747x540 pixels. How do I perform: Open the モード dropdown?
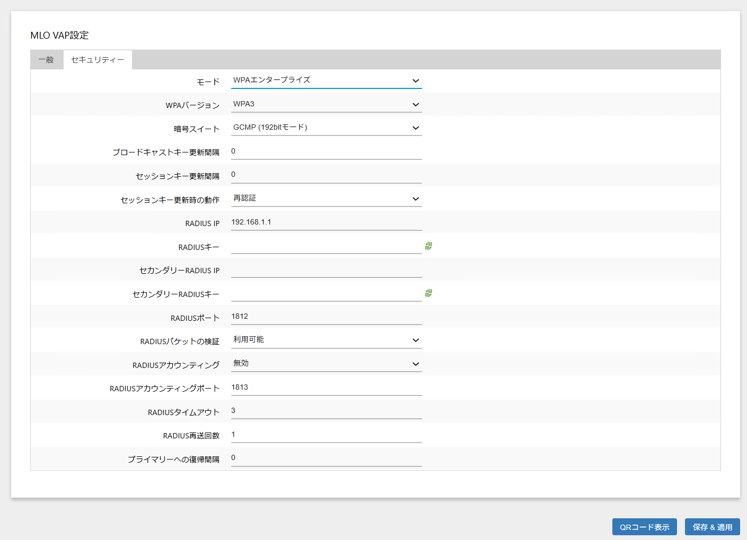[x=326, y=80]
